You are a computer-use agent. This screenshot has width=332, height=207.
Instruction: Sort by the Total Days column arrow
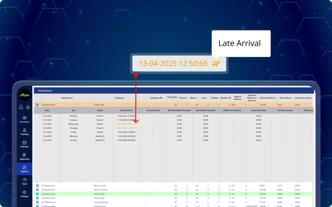[172, 99]
